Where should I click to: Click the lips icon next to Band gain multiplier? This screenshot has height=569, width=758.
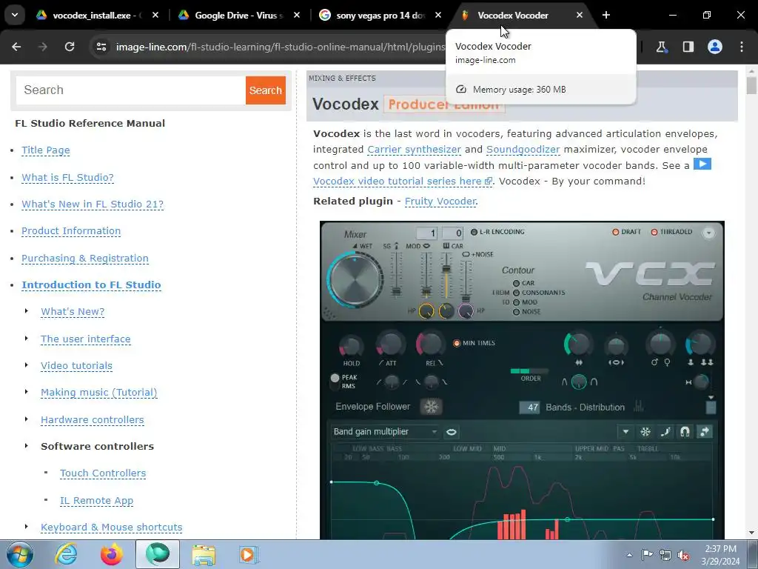(451, 432)
